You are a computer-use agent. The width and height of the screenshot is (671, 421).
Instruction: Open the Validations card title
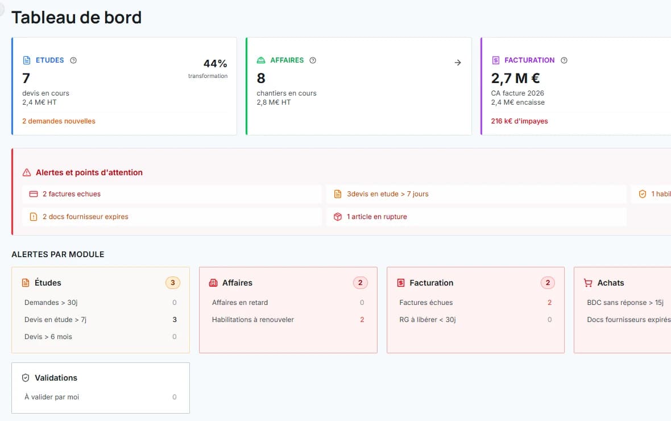56,378
